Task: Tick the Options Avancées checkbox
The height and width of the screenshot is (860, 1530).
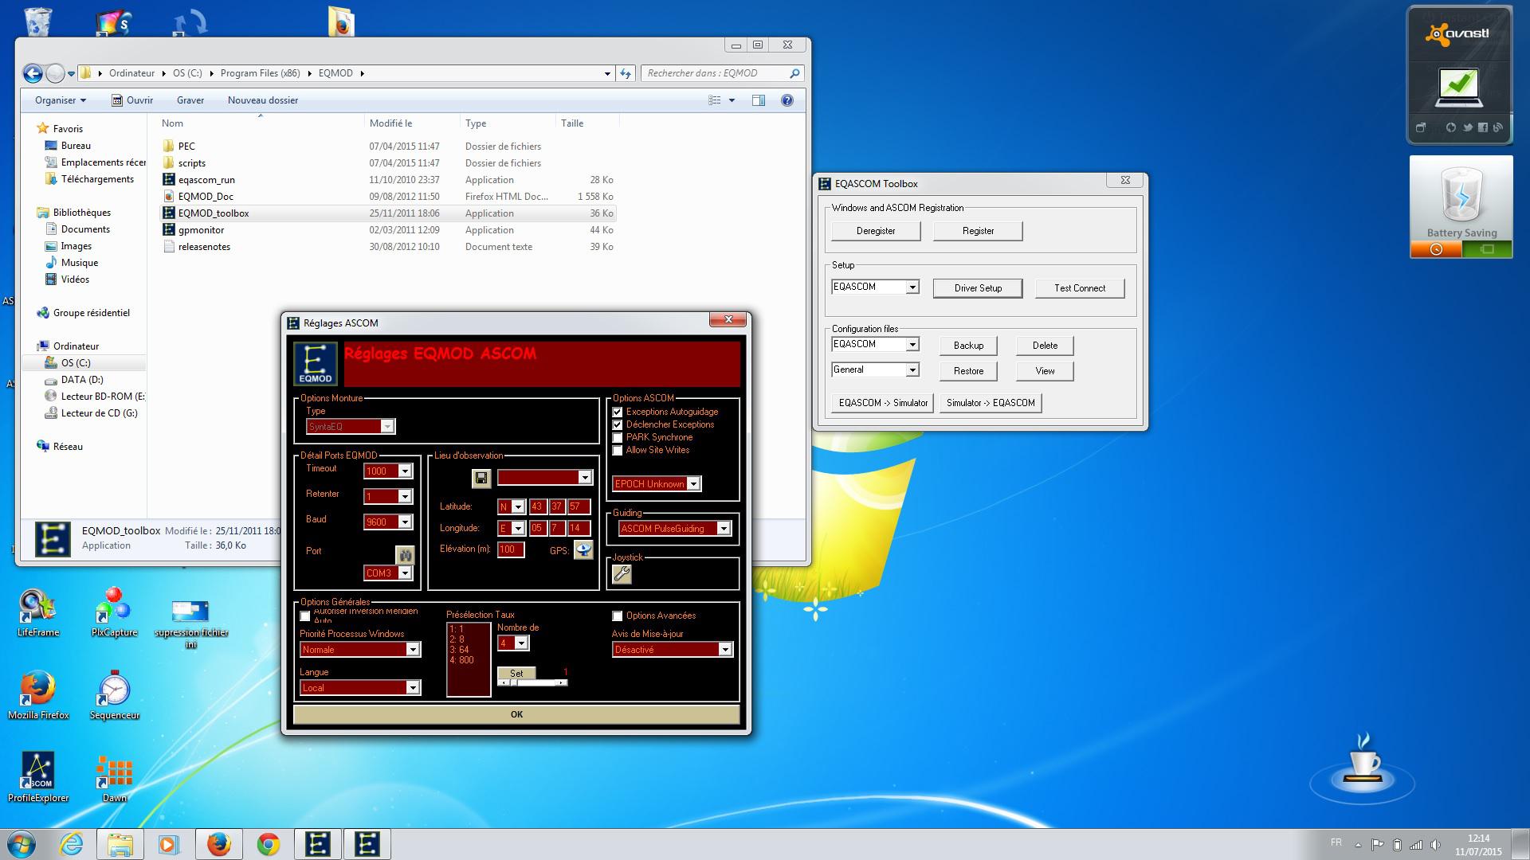Action: (x=618, y=616)
